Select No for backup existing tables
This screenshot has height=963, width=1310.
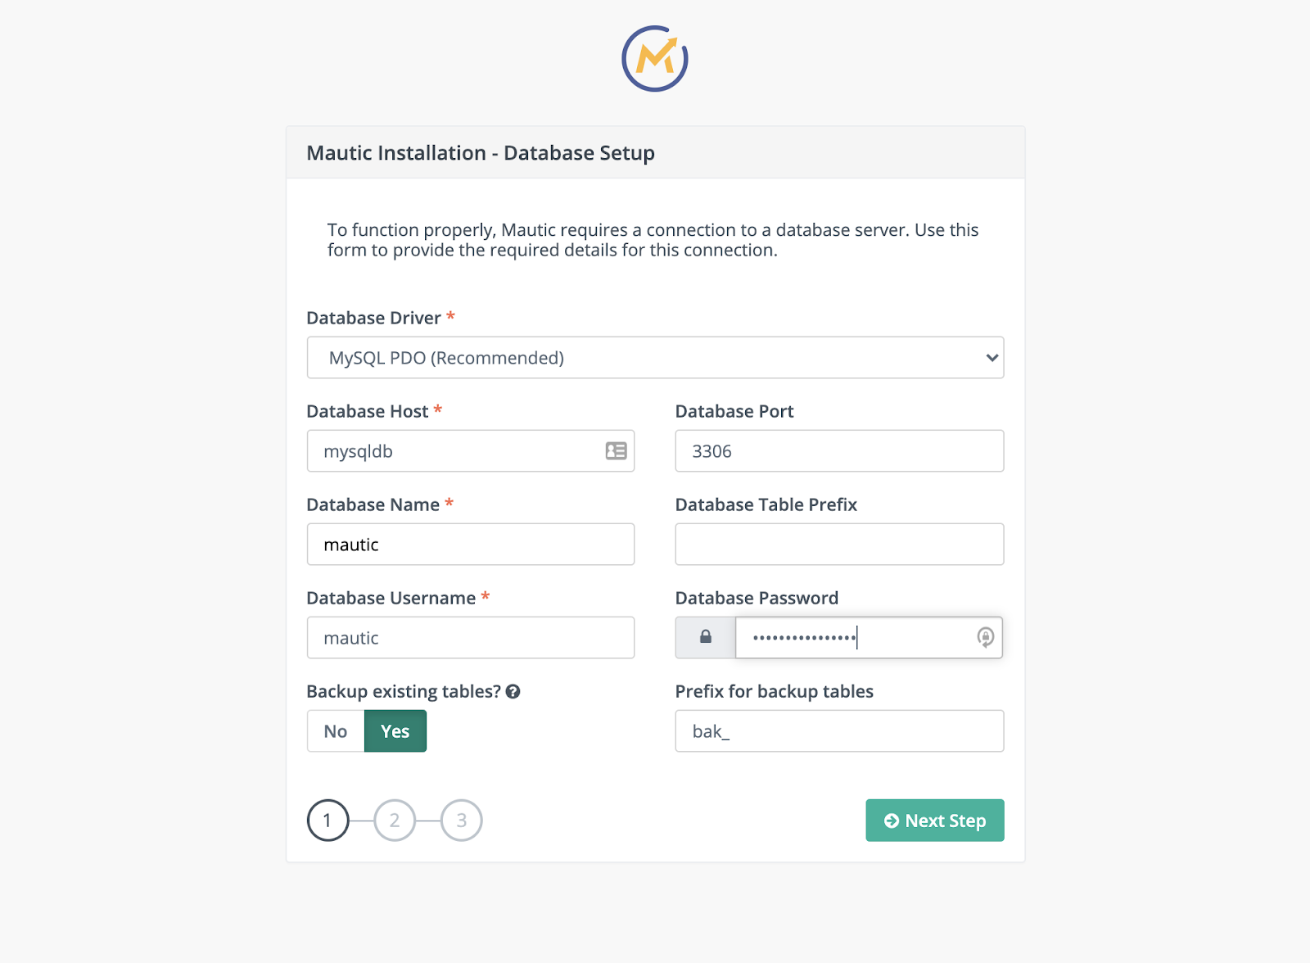click(336, 731)
